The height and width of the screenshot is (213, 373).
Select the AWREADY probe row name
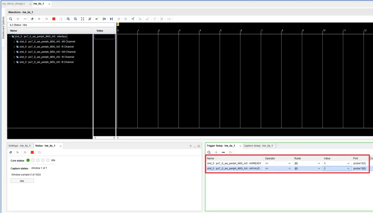point(234,163)
